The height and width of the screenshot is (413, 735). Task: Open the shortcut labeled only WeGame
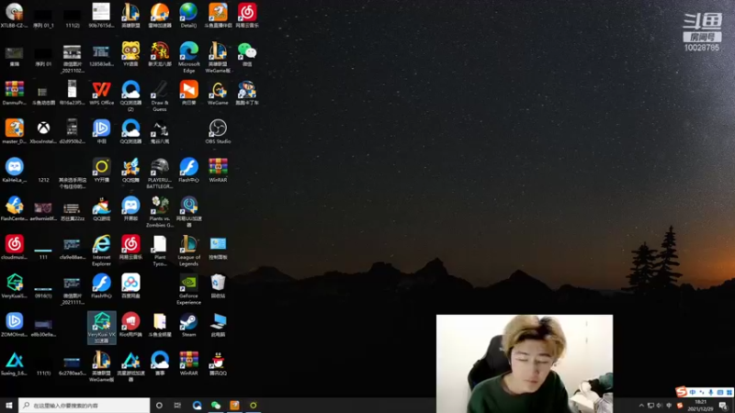pos(218,93)
